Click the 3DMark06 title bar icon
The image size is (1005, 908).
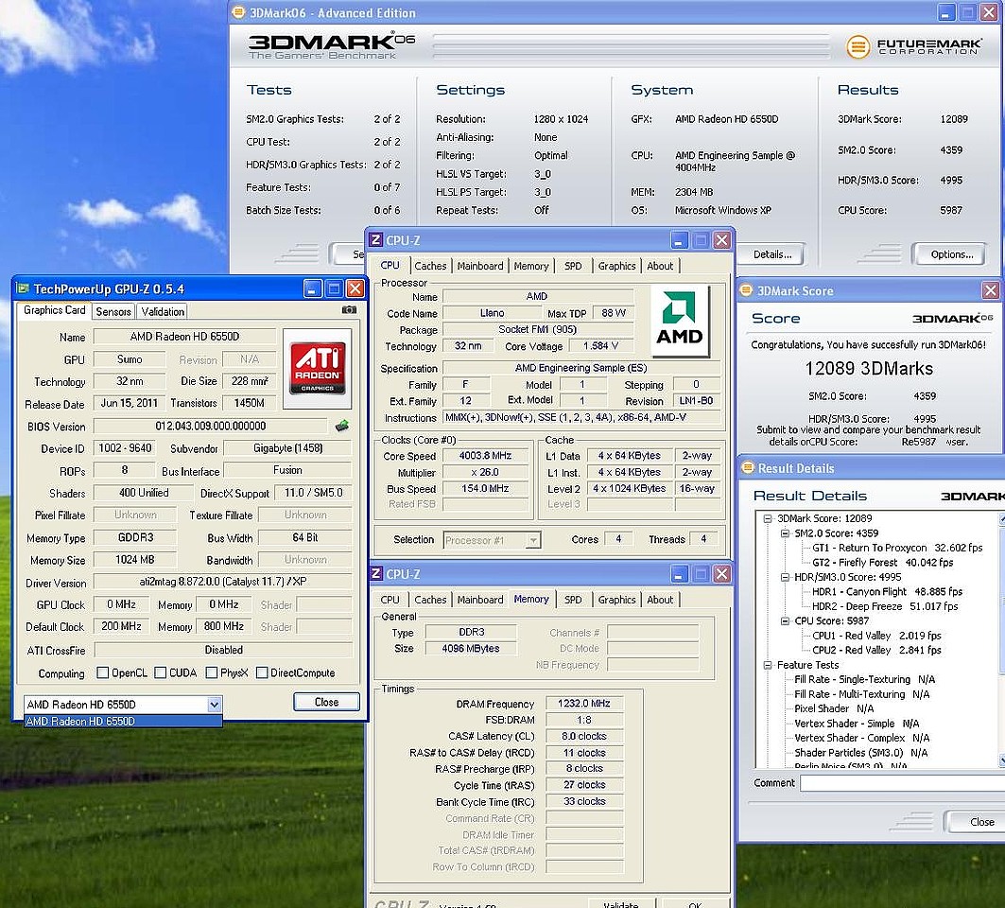(238, 12)
